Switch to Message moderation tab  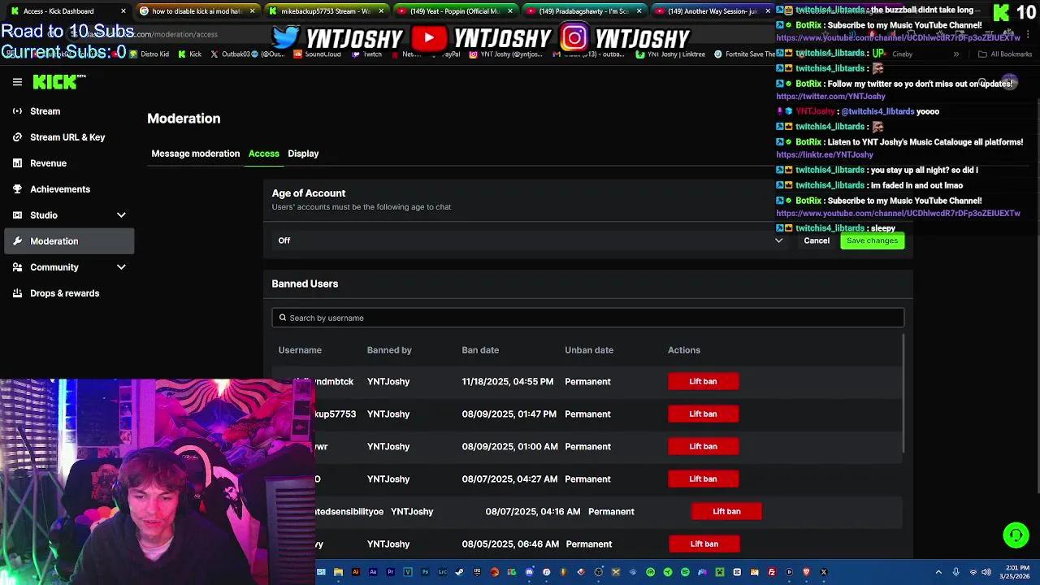pyautogui.click(x=195, y=154)
